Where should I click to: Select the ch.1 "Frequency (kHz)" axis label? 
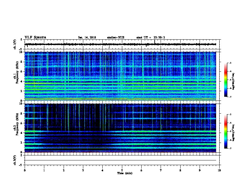pos(17,73)
